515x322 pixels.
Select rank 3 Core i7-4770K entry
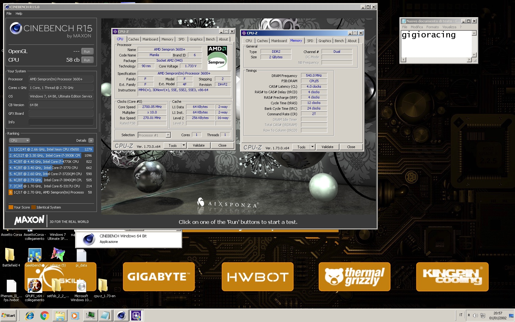(x=51, y=162)
